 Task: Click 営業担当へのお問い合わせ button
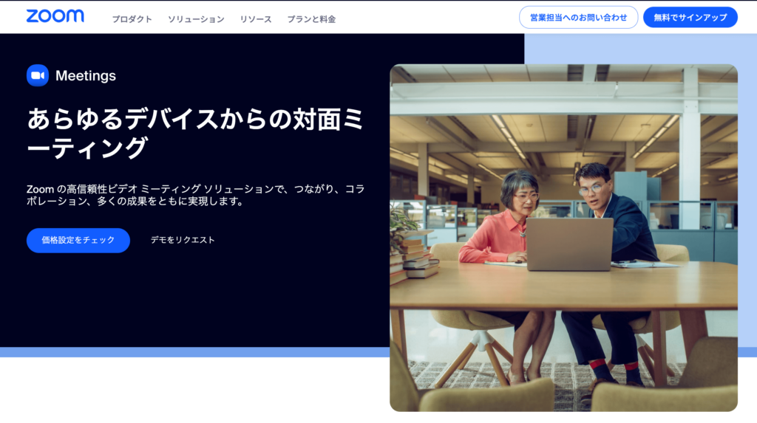(578, 18)
